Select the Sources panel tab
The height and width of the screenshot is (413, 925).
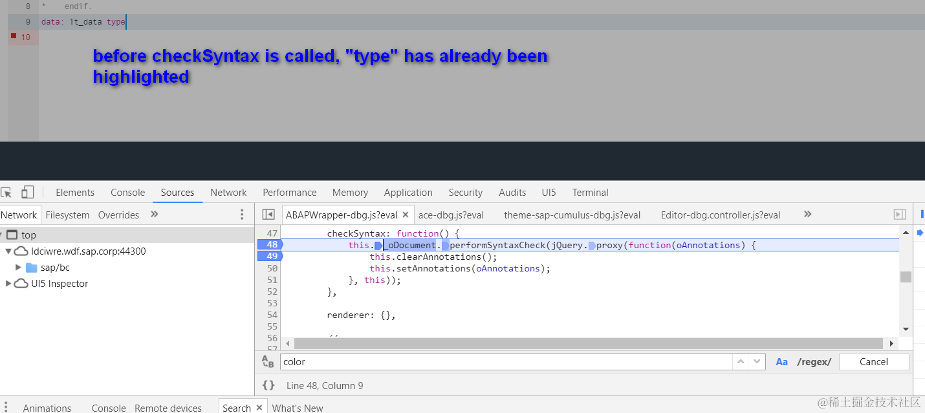(x=177, y=193)
